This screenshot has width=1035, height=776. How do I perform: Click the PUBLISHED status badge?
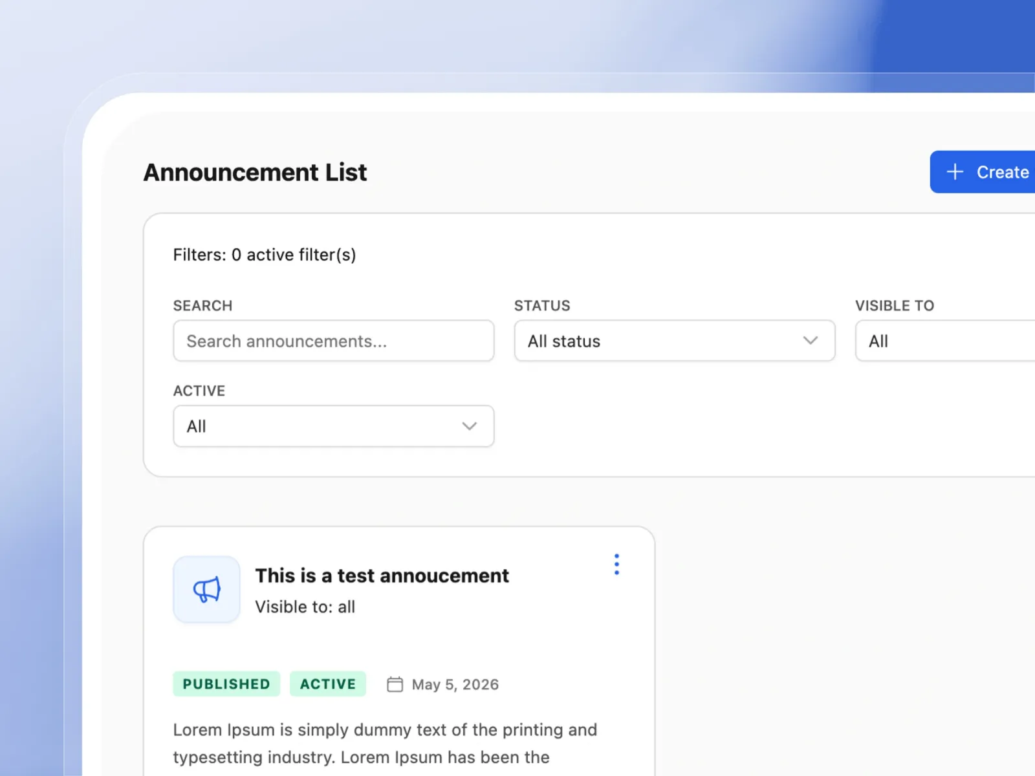tap(226, 684)
